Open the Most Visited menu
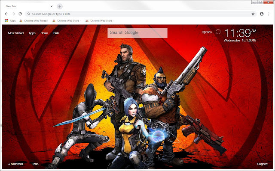Image resolution: width=275 pixels, height=171 pixels. coord(16,33)
